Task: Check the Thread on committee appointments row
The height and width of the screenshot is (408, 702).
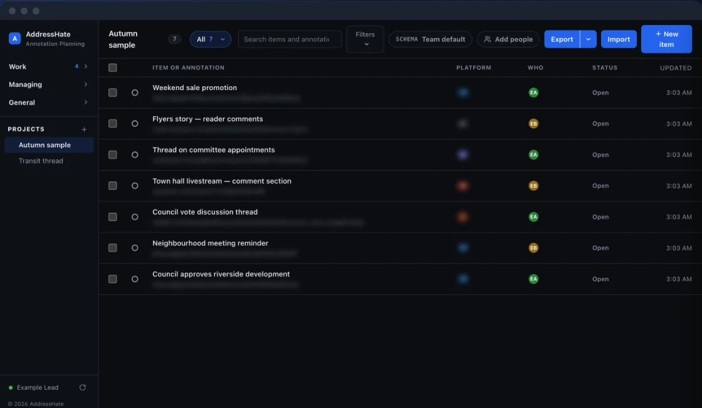Action: click(x=113, y=155)
